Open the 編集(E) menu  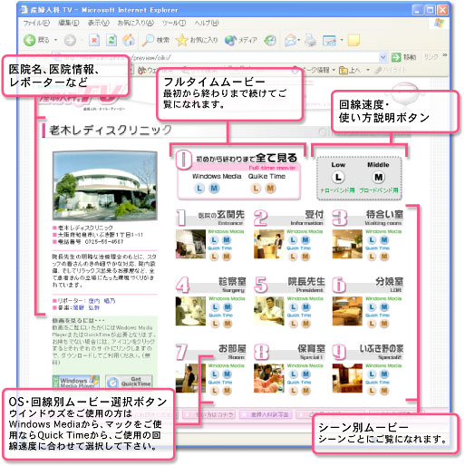click(69, 23)
